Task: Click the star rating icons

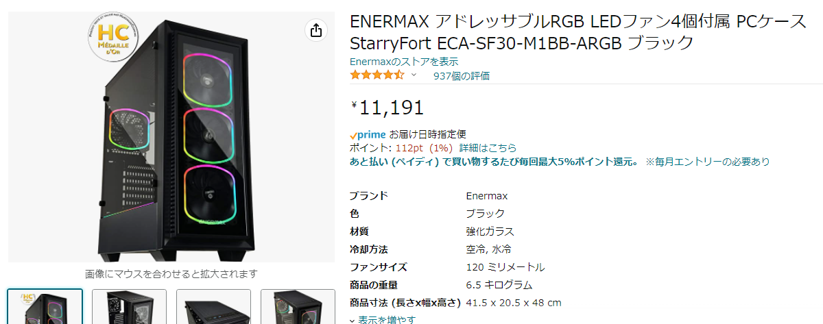Action: [x=377, y=75]
